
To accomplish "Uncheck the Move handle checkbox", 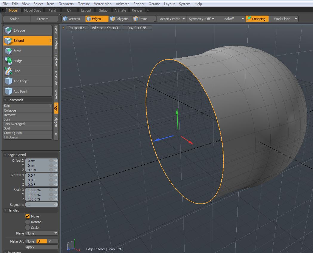I will tap(27, 216).
